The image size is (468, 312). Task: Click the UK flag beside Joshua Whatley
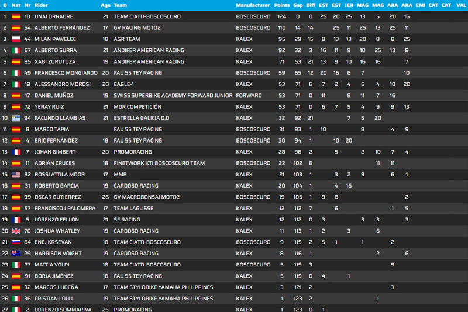pos(16,231)
